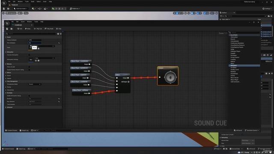The image size is (274, 154).
Task: Click the Volume Multiplier value field
Action: click(35, 40)
